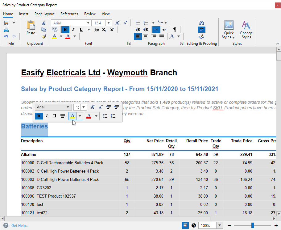Toggle Underline in the ribbon Font group
Image resolution: width=281 pixels, height=230 pixels.
[x=81, y=30]
